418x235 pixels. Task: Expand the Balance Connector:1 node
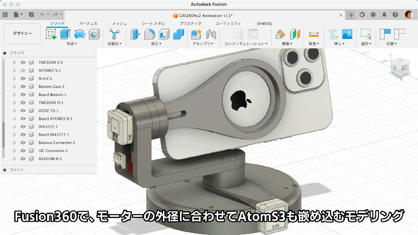(x=14, y=142)
